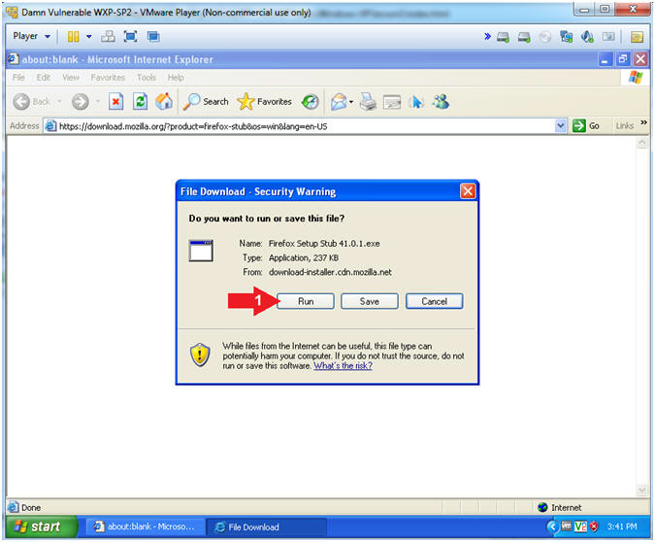Click the green V tray icon
Screen dimensions: 655x542
580,526
